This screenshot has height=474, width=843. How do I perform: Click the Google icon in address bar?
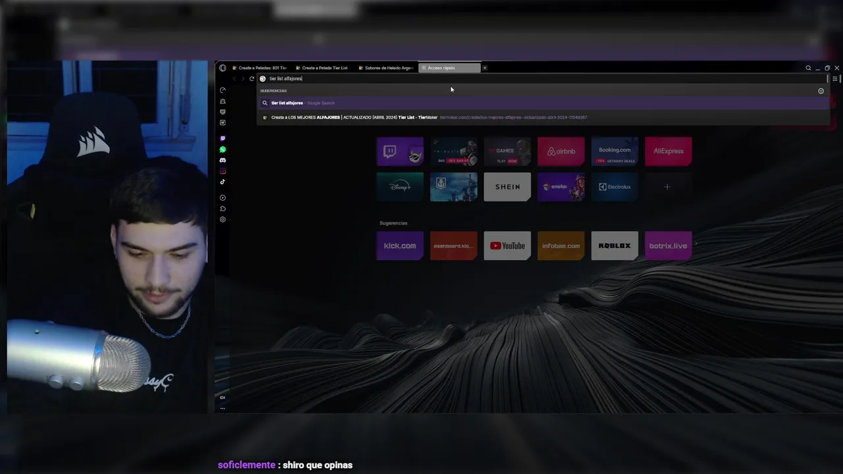coord(263,78)
